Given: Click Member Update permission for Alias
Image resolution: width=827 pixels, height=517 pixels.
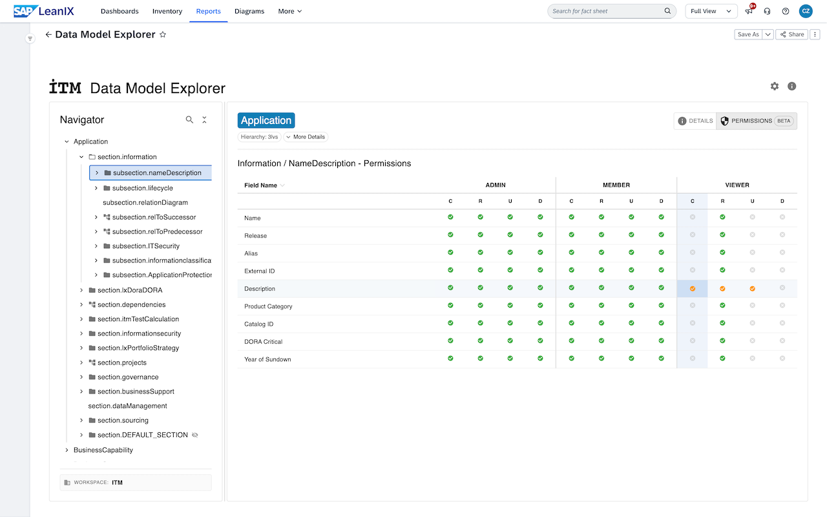Looking at the screenshot, I should coord(631,252).
